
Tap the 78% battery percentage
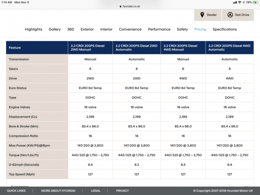point(249,2)
